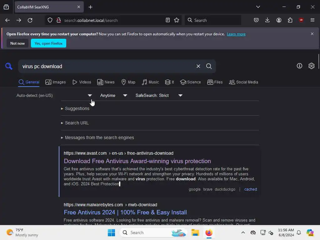Show site security lock info
This screenshot has height=240, width=320.
coord(59,20)
